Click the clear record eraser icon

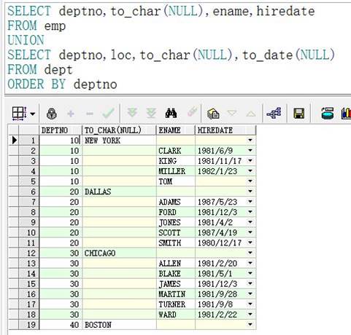click(x=192, y=112)
